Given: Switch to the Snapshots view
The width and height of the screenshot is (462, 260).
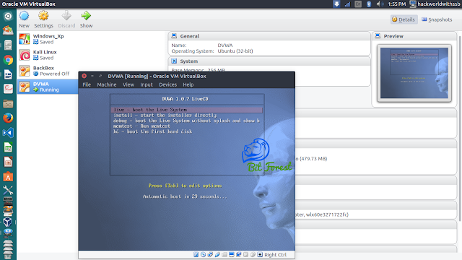Looking at the screenshot, I should (437, 19).
